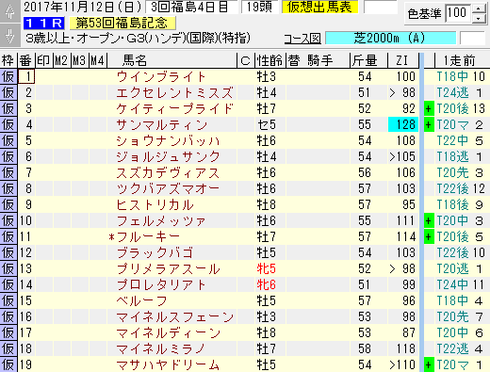Click green plus icon in フェルメッツァ row
The height and width of the screenshot is (372, 490).
429,221
